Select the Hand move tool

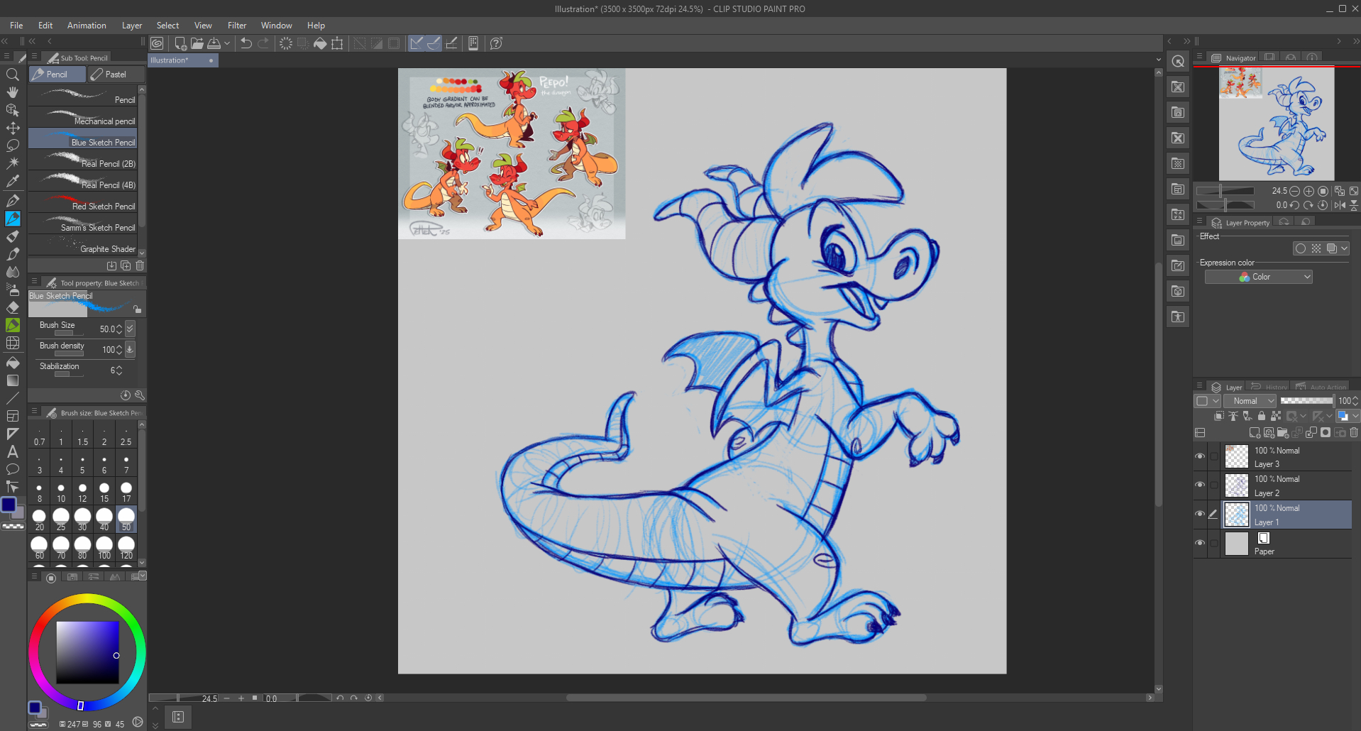pyautogui.click(x=12, y=92)
